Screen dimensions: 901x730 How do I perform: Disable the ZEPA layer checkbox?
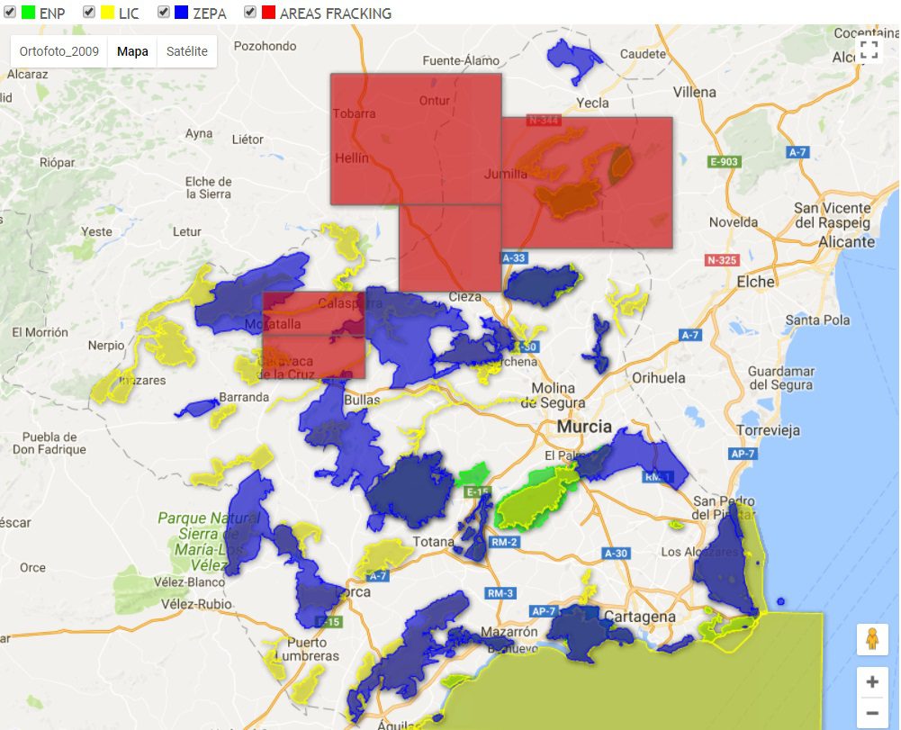tap(164, 13)
